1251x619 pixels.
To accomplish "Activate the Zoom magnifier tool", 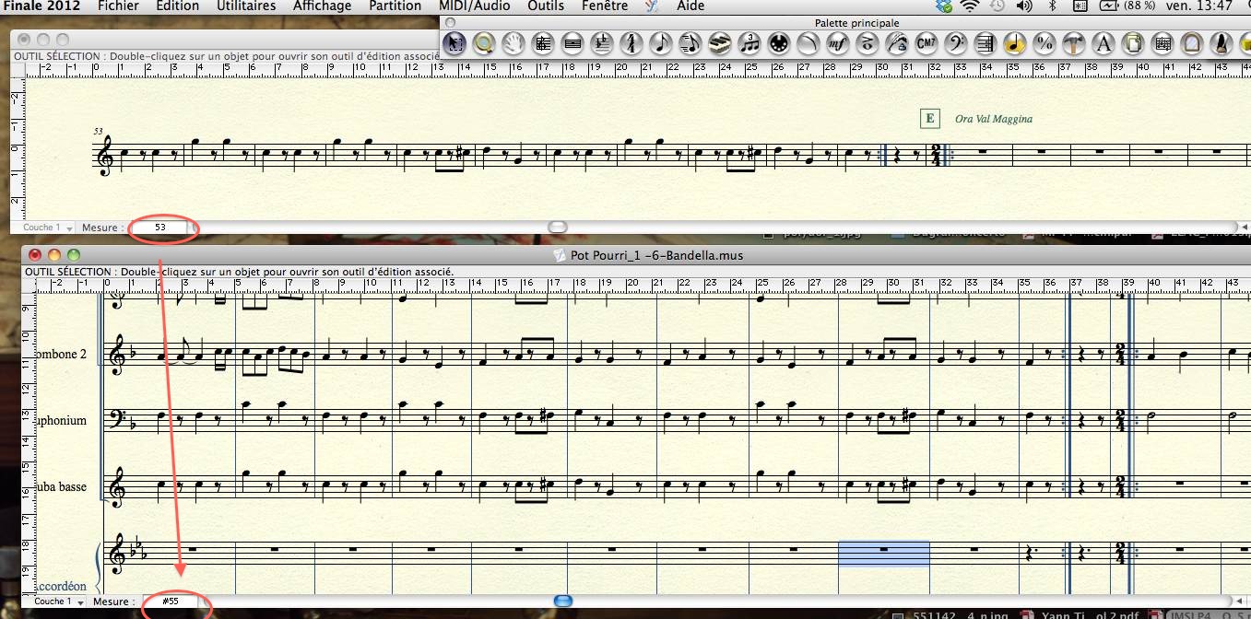I will 482,42.
